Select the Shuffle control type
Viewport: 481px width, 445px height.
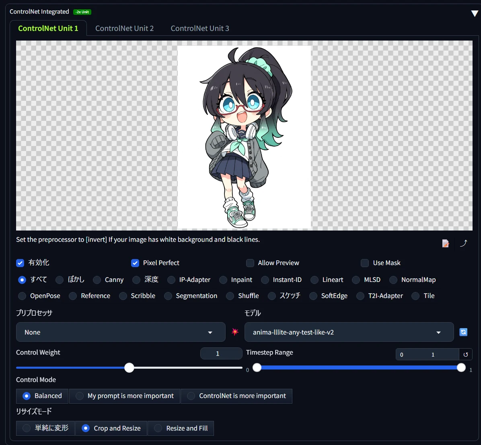[230, 296]
